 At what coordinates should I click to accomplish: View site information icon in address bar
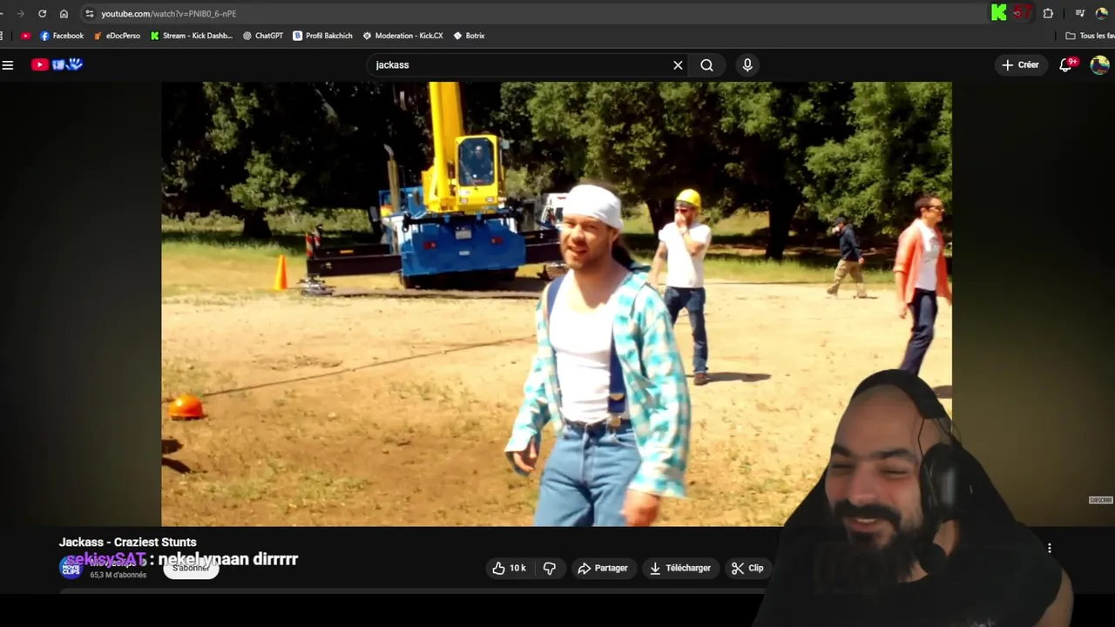coord(89,14)
